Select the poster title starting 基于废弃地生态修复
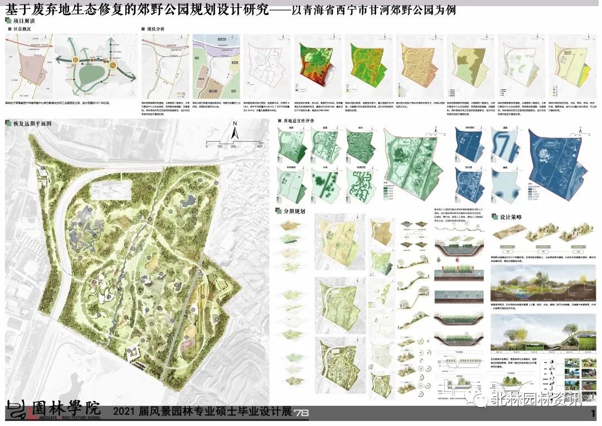Viewport: 602px width, 426px height. point(137,9)
